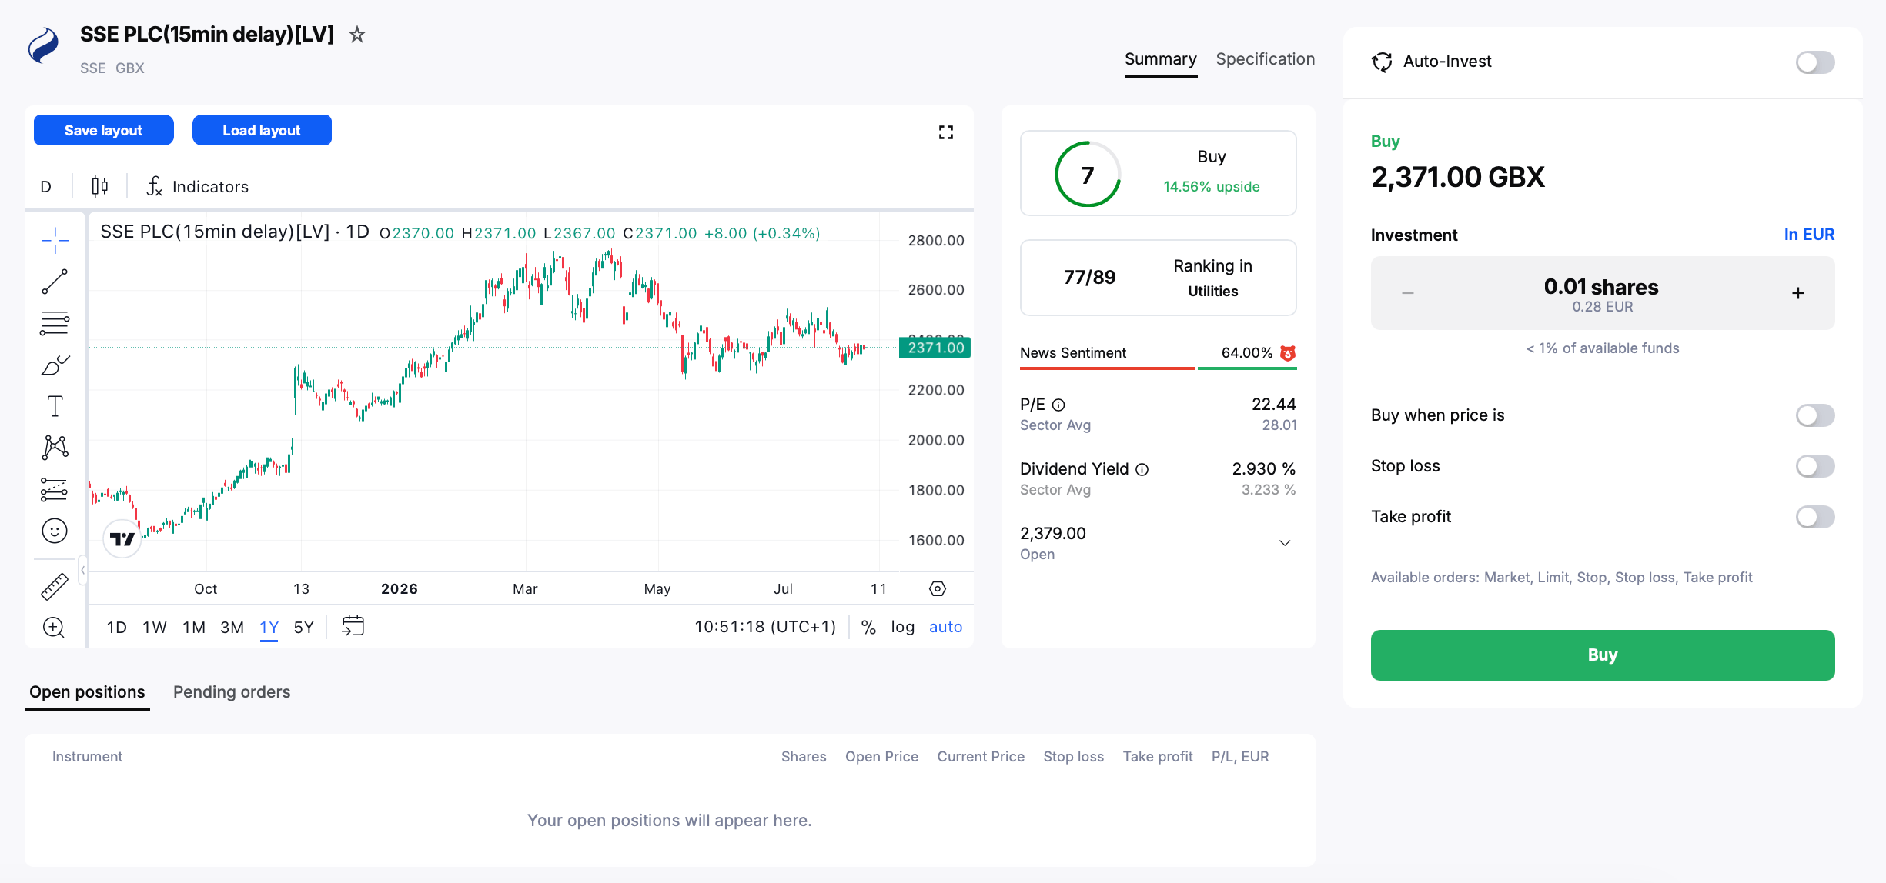1886x883 pixels.
Task: Open the Ranking in Utilities card
Action: 1159,278
